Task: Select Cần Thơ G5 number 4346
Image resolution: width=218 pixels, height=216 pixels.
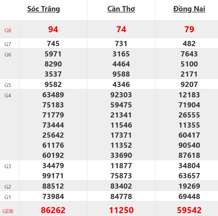Action: coord(121,84)
